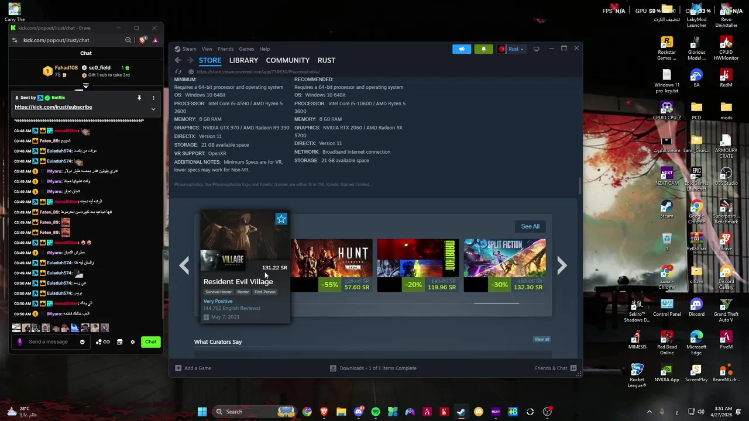Open Epic Games Launcher desktop shortcut
The image size is (749, 421).
[x=696, y=179]
